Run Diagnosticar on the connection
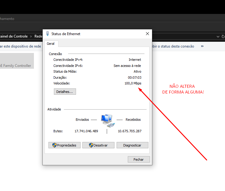 tap(132, 145)
